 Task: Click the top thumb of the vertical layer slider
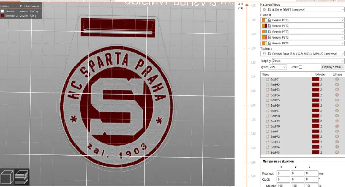pyautogui.click(x=247, y=5)
